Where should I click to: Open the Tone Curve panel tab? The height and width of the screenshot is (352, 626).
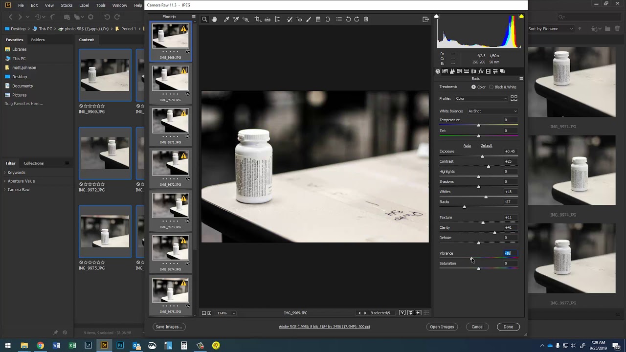(x=445, y=71)
